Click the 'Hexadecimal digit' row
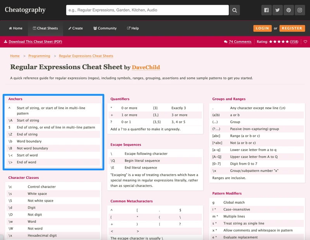The height and width of the screenshot is (240, 310). point(53,235)
